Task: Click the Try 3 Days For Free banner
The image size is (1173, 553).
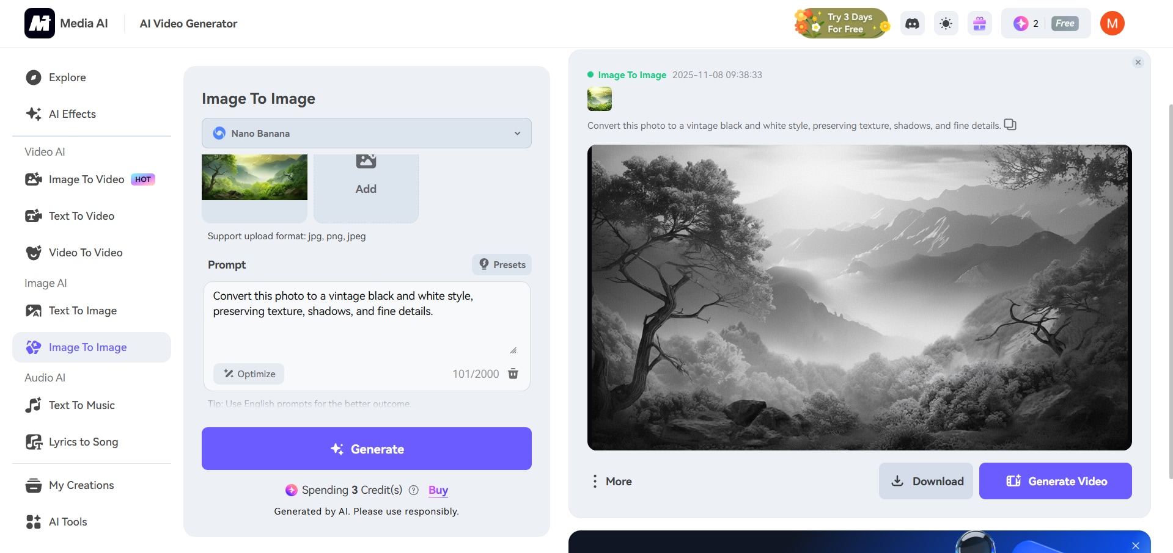Action: [842, 23]
